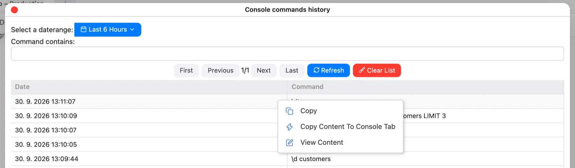Screen dimensions: 575x168
Task: Click the Refresh button label
Action: point(333,70)
